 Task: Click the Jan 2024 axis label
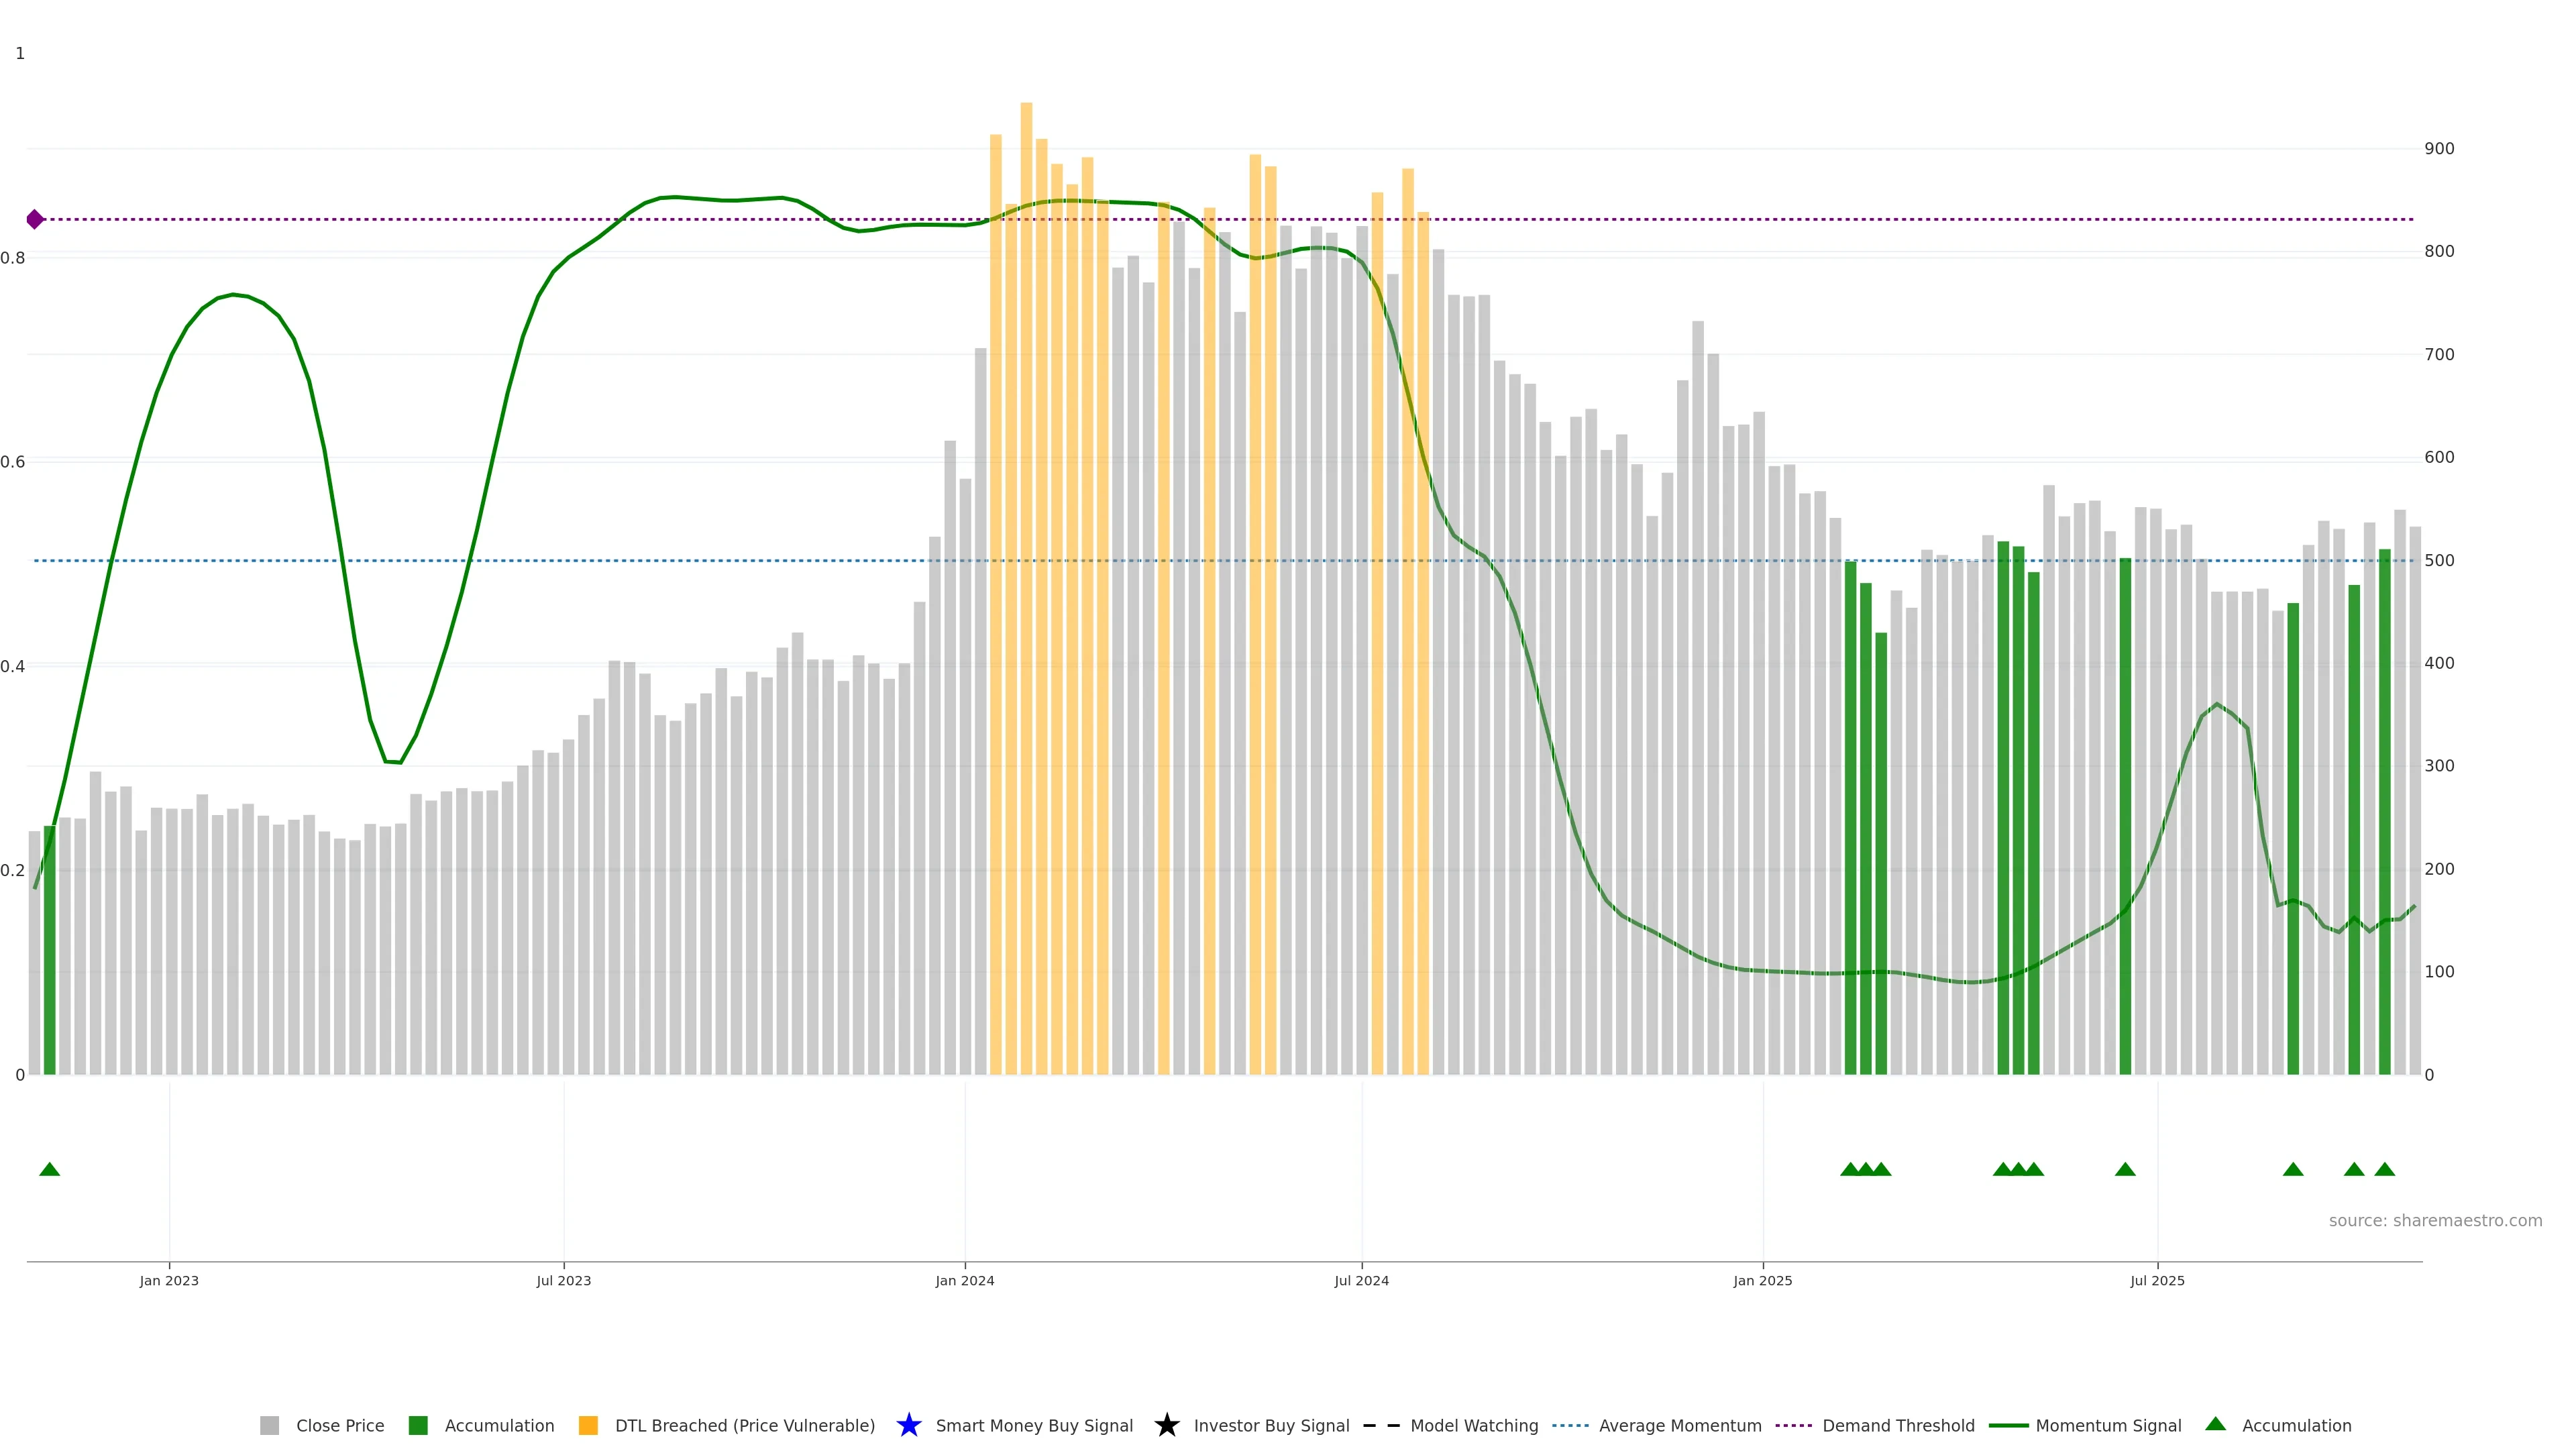point(964,1281)
